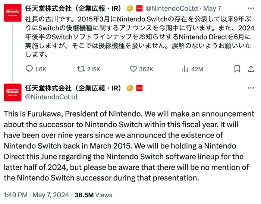This screenshot has height=204, width=261.
Task: Open more options on the English tweet
Action: pyautogui.click(x=251, y=88)
